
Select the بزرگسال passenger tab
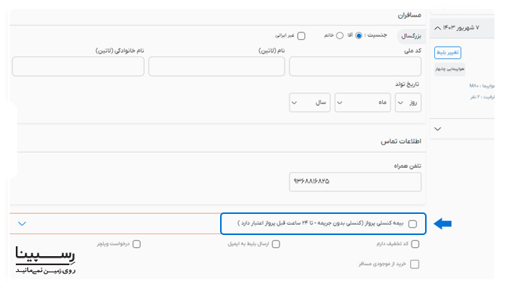pyautogui.click(x=411, y=36)
